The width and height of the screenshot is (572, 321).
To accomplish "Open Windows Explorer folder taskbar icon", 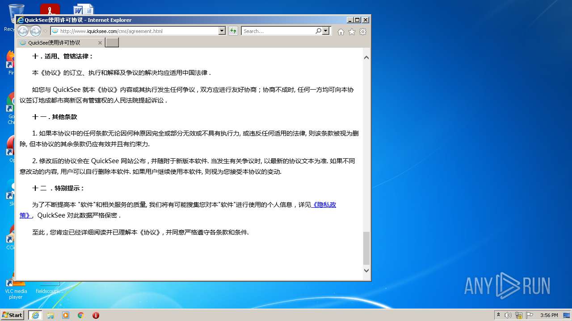I will coord(50,315).
